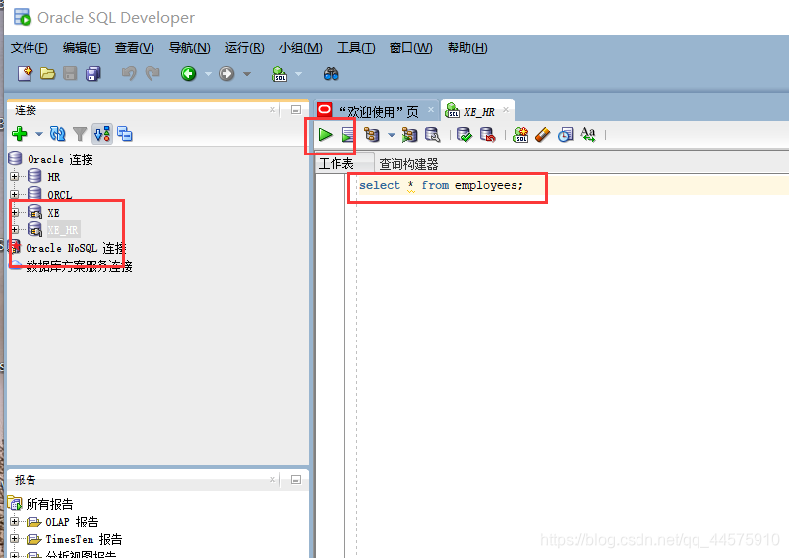Open SQL worksheet icon in main toolbar
The width and height of the screenshot is (789, 558).
pos(279,74)
